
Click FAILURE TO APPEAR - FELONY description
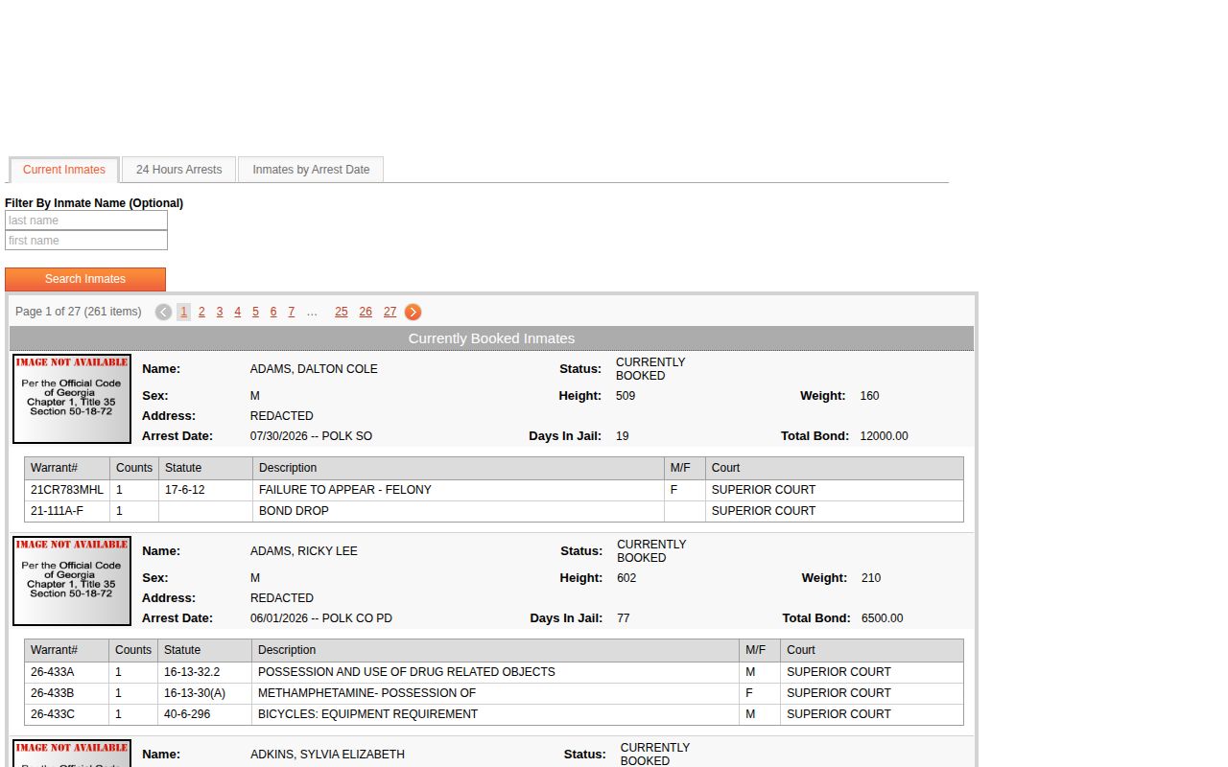(x=345, y=490)
